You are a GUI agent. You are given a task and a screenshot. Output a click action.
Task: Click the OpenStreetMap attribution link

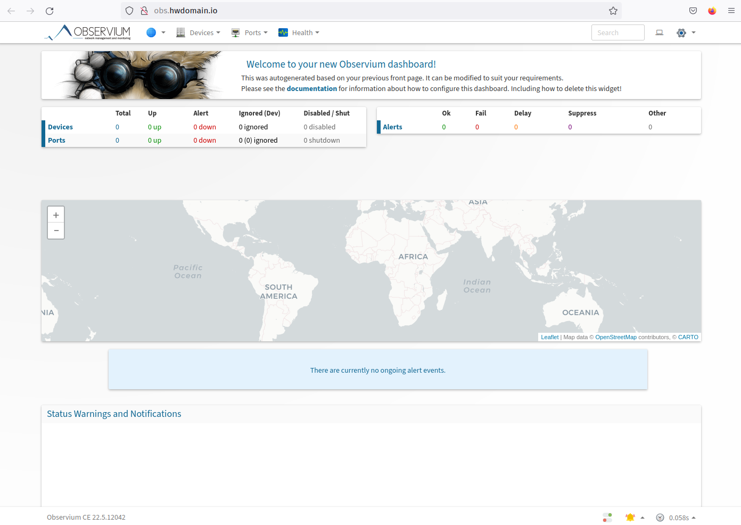pos(616,337)
